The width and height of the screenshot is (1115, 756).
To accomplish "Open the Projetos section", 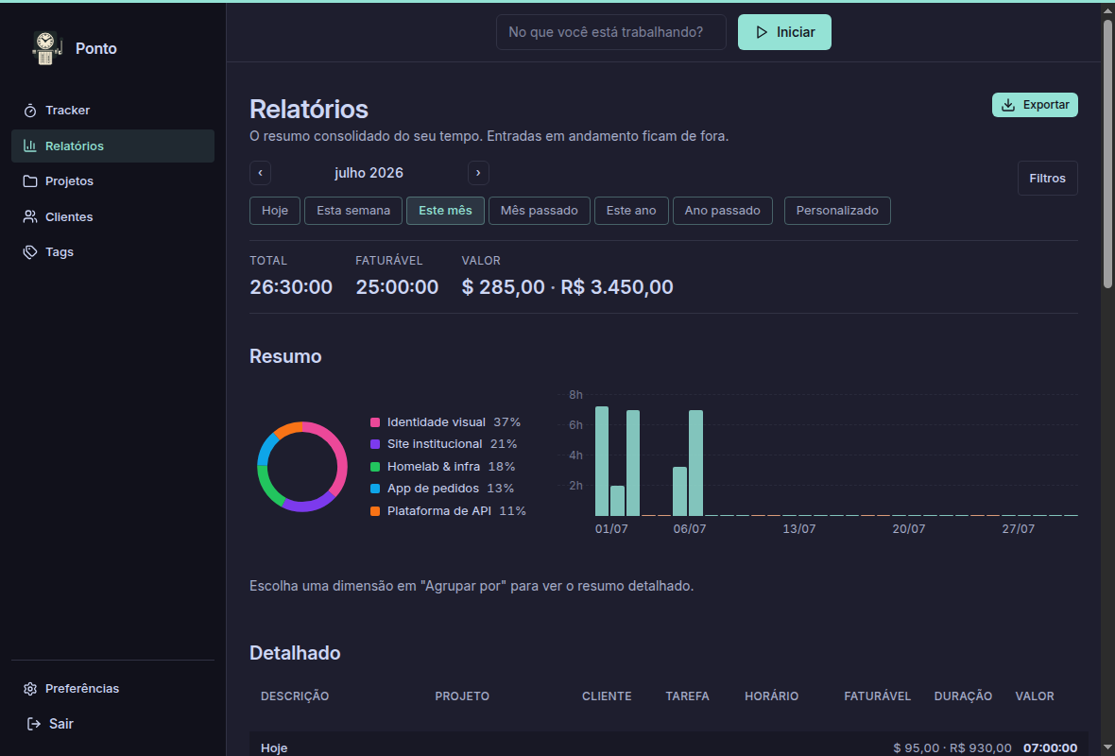I will click(x=112, y=181).
